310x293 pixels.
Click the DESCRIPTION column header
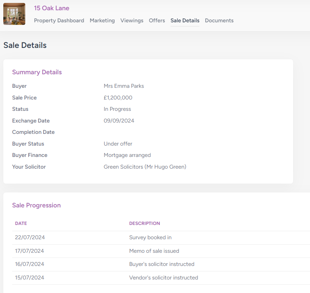[x=144, y=223]
